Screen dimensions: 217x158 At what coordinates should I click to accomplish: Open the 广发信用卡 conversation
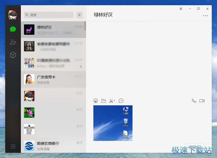[53, 79]
